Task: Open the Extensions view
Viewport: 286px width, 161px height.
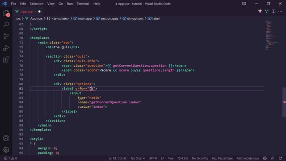Action: coord(6,59)
